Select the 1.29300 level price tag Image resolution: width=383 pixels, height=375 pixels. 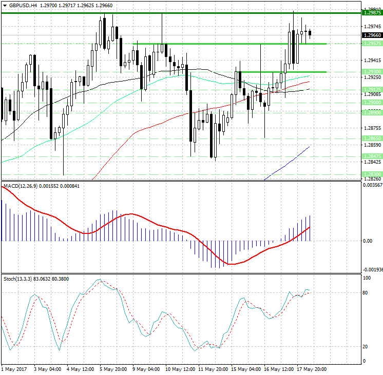tap(372, 72)
